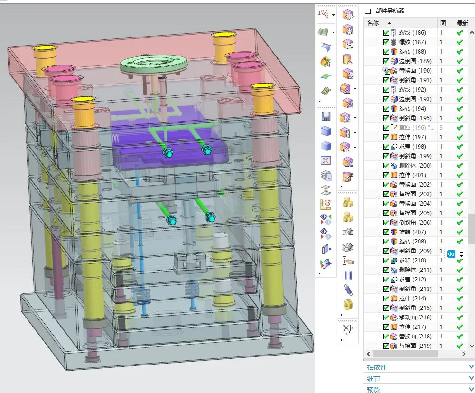Click the 名称 column header to sort
This screenshot has width=475, height=393.
(x=374, y=22)
